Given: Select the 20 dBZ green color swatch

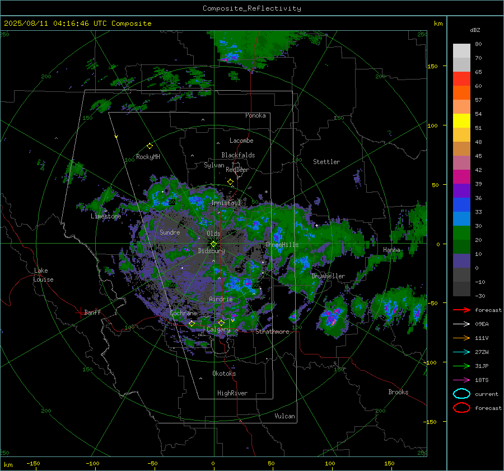Looking at the screenshot, I should [x=461, y=233].
